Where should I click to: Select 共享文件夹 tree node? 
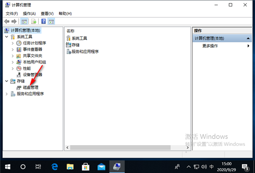32,56
